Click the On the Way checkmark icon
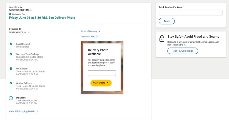 11,69
